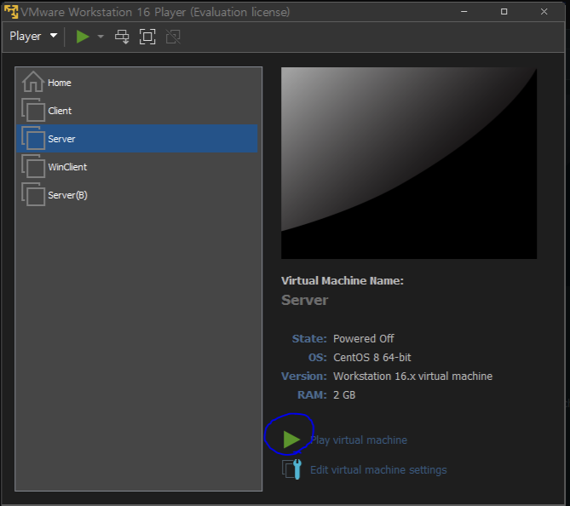This screenshot has height=506, width=570.
Task: Click Send Ctrl+Alt+Del toolbar icon
Action: (122, 37)
